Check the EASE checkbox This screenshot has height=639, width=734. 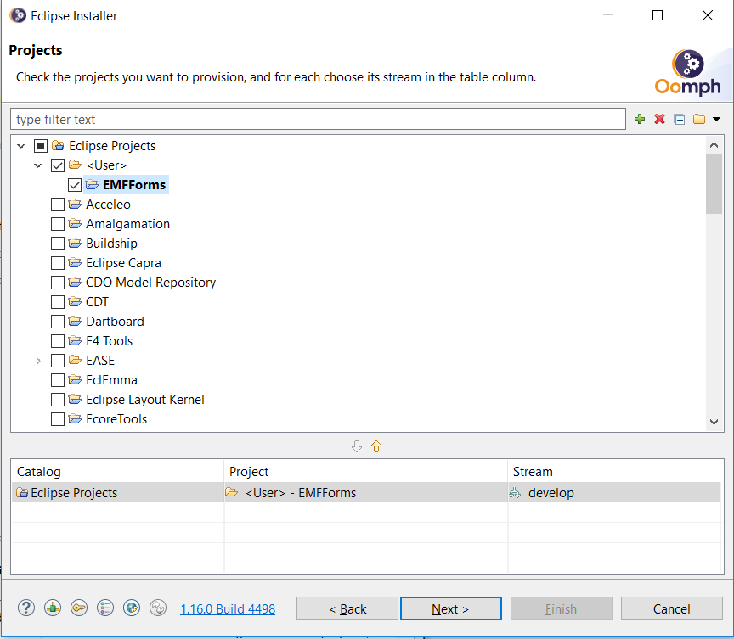point(58,361)
